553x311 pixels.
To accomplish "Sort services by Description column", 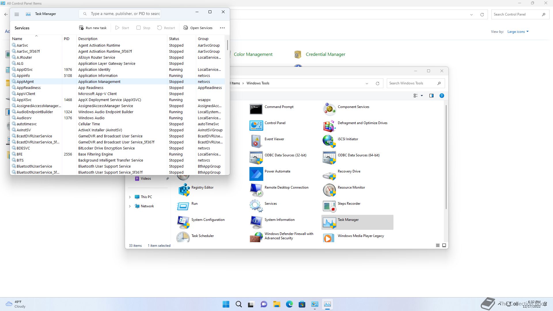I will click(x=122, y=39).
